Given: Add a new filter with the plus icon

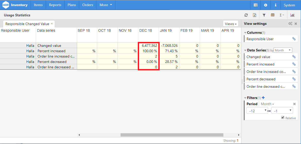Looking at the screenshot, I should pyautogui.click(x=263, y=98).
